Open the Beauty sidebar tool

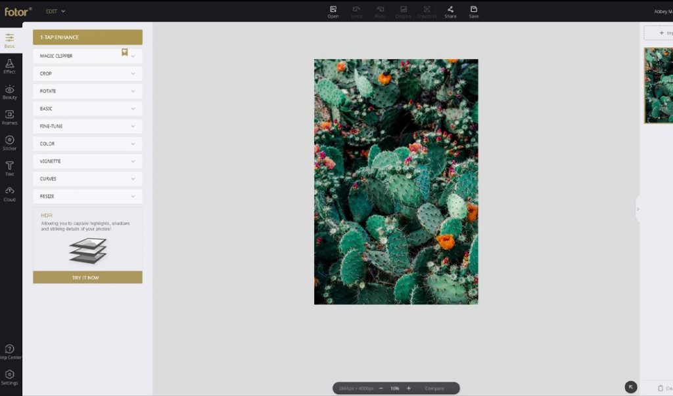[x=9, y=92]
